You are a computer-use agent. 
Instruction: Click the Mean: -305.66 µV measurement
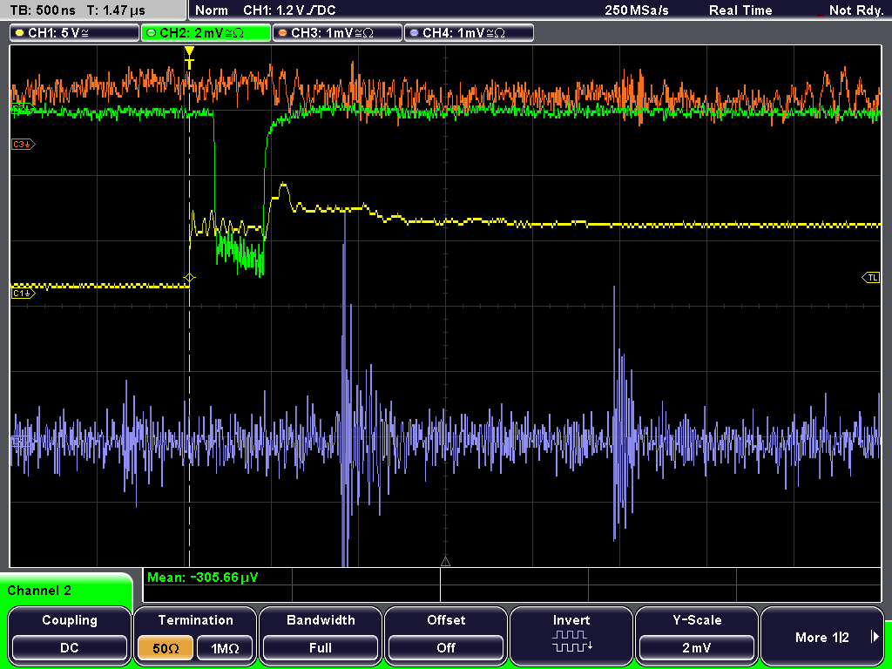(202, 578)
